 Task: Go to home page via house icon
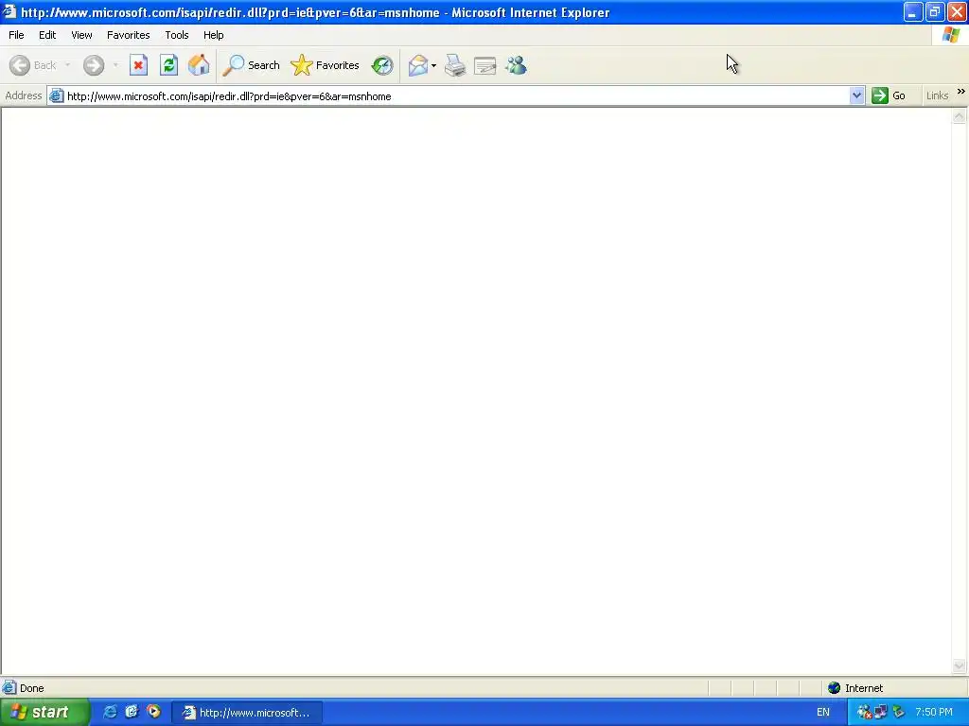coord(199,65)
